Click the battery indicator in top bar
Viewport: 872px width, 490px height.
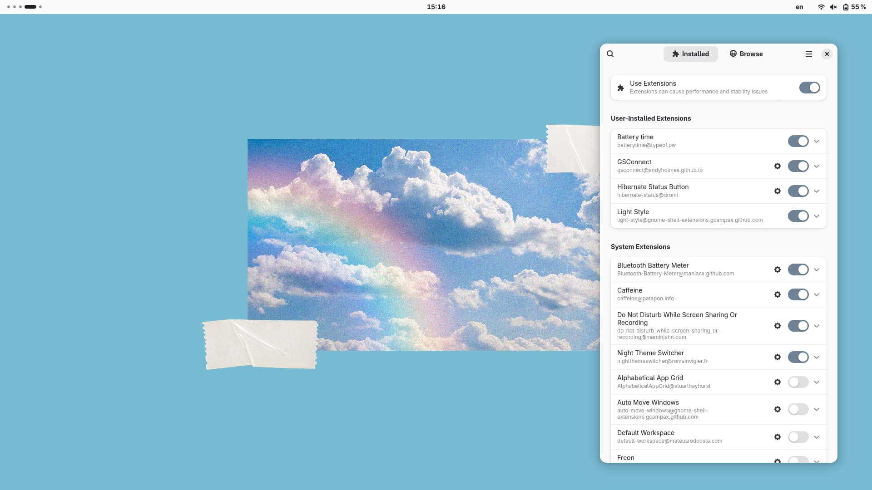854,7
